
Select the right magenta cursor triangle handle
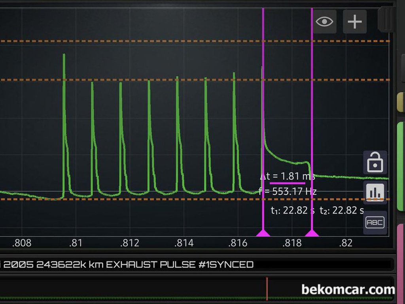click(x=312, y=233)
